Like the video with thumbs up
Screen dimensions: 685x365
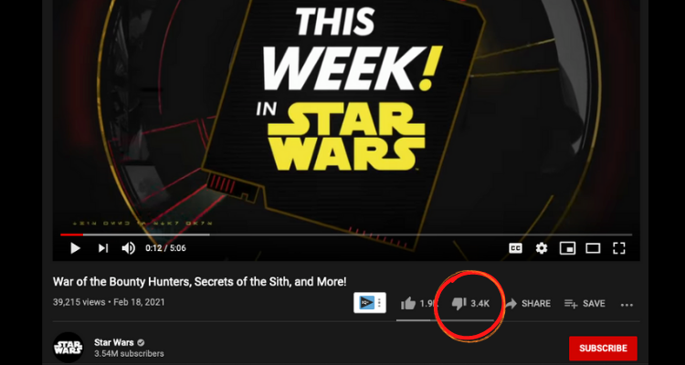pyautogui.click(x=408, y=303)
